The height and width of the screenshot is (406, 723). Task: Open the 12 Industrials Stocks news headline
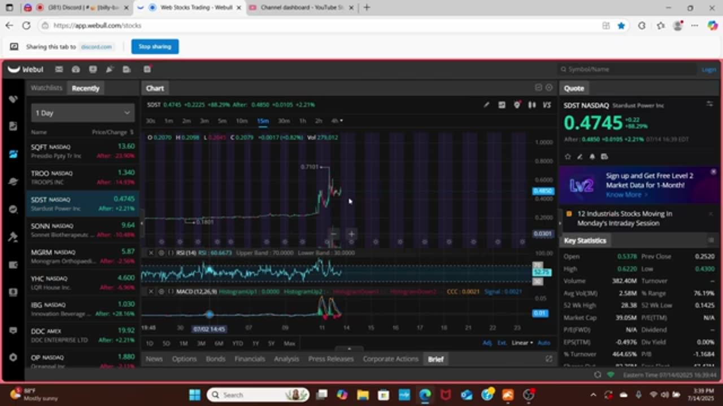625,218
